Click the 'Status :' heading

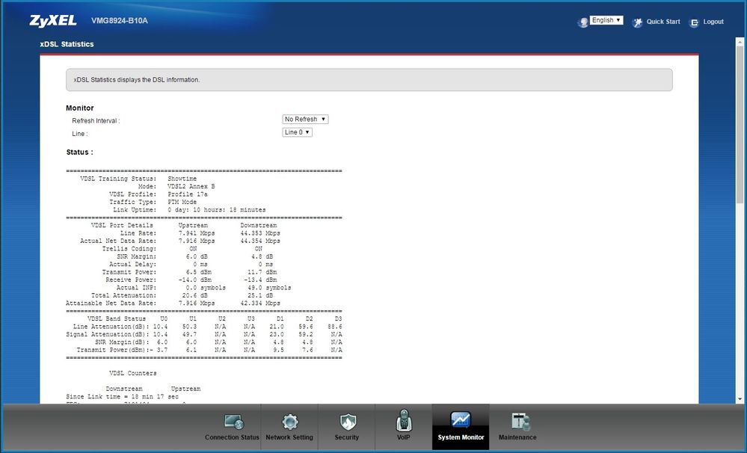(x=79, y=152)
